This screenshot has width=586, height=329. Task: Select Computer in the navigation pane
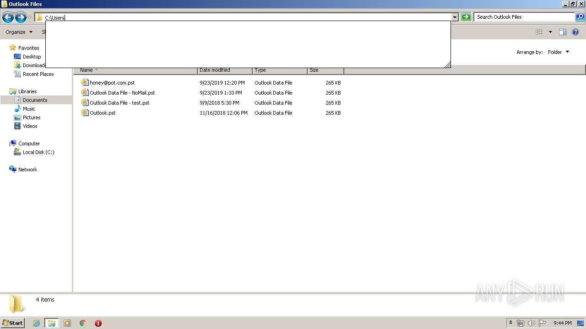coord(29,143)
